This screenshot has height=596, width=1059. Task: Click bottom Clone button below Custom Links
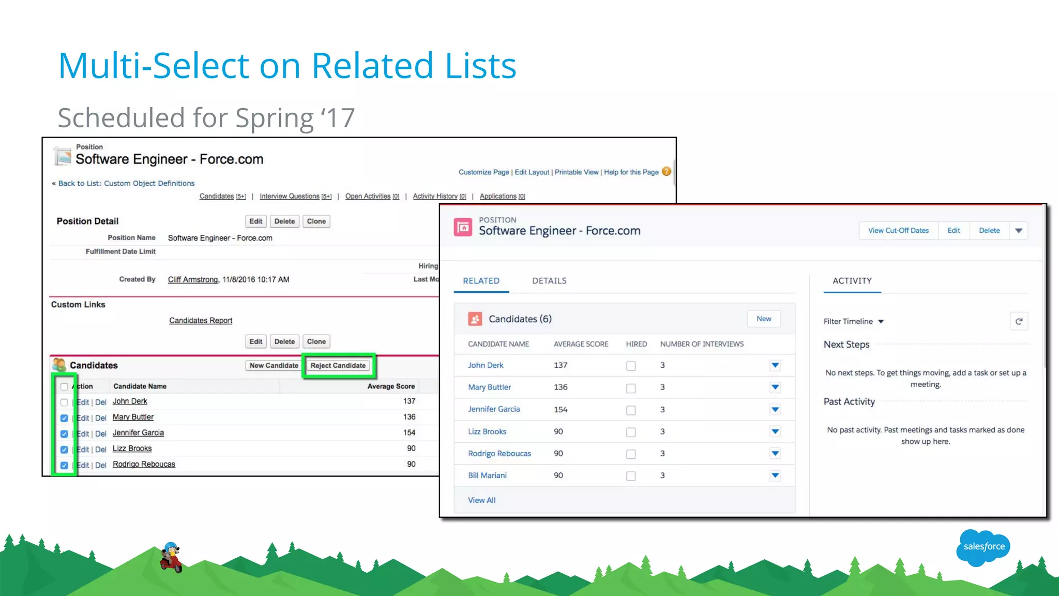tap(316, 341)
